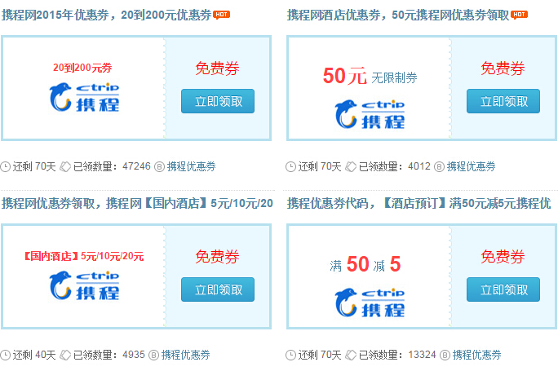This screenshot has height=371, width=558.
Task: Click the HOT badge beside 50元携程网优惠券领取 title
Action: click(519, 15)
